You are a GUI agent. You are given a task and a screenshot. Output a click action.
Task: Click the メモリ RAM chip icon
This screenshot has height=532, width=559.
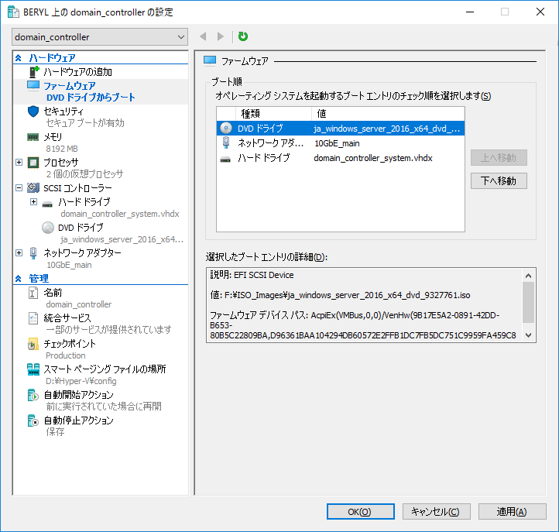pyautogui.click(x=33, y=137)
